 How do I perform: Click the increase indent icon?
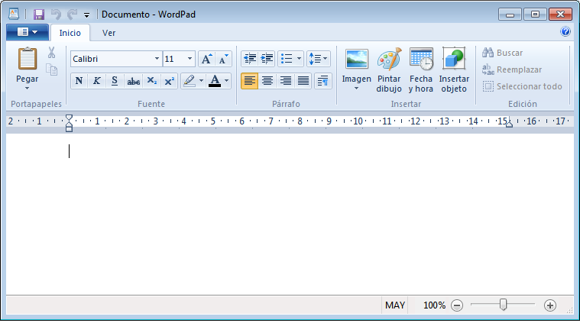coord(267,59)
